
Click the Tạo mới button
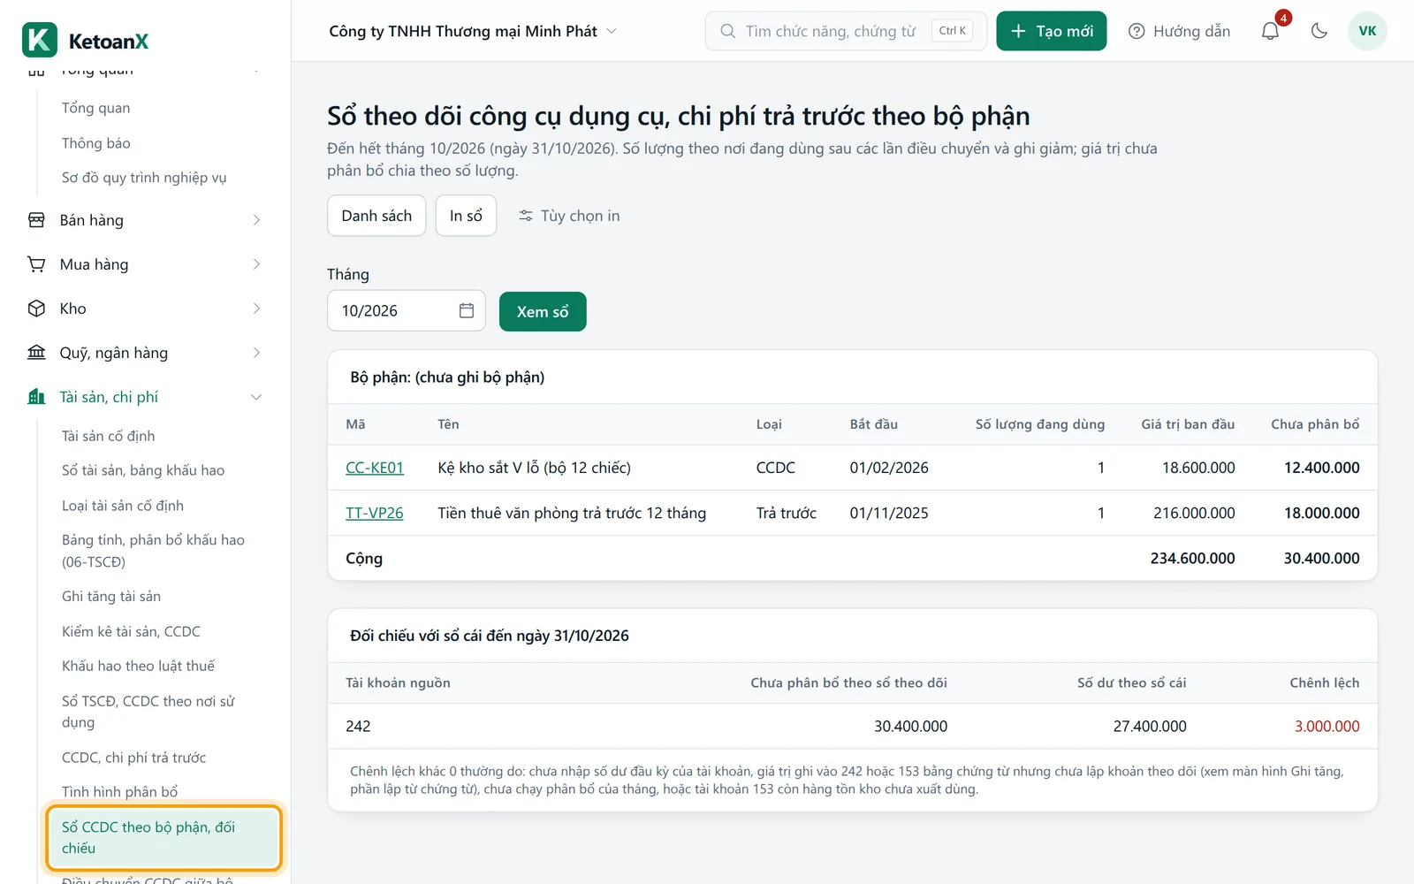tap(1051, 31)
